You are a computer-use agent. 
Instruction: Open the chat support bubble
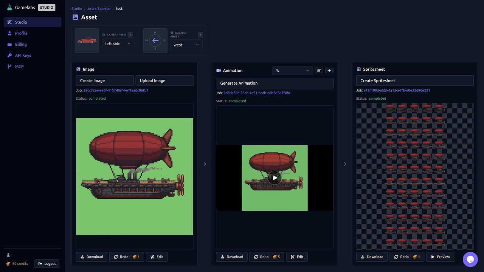coord(470,260)
